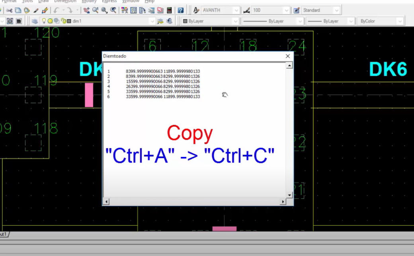
Task: Click the Workspace Settings gear icon
Action: pyautogui.click(x=10, y=21)
